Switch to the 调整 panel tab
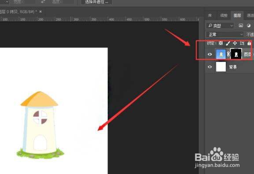Image resolution: width=254 pixels, height=174 pixels. tap(224, 15)
